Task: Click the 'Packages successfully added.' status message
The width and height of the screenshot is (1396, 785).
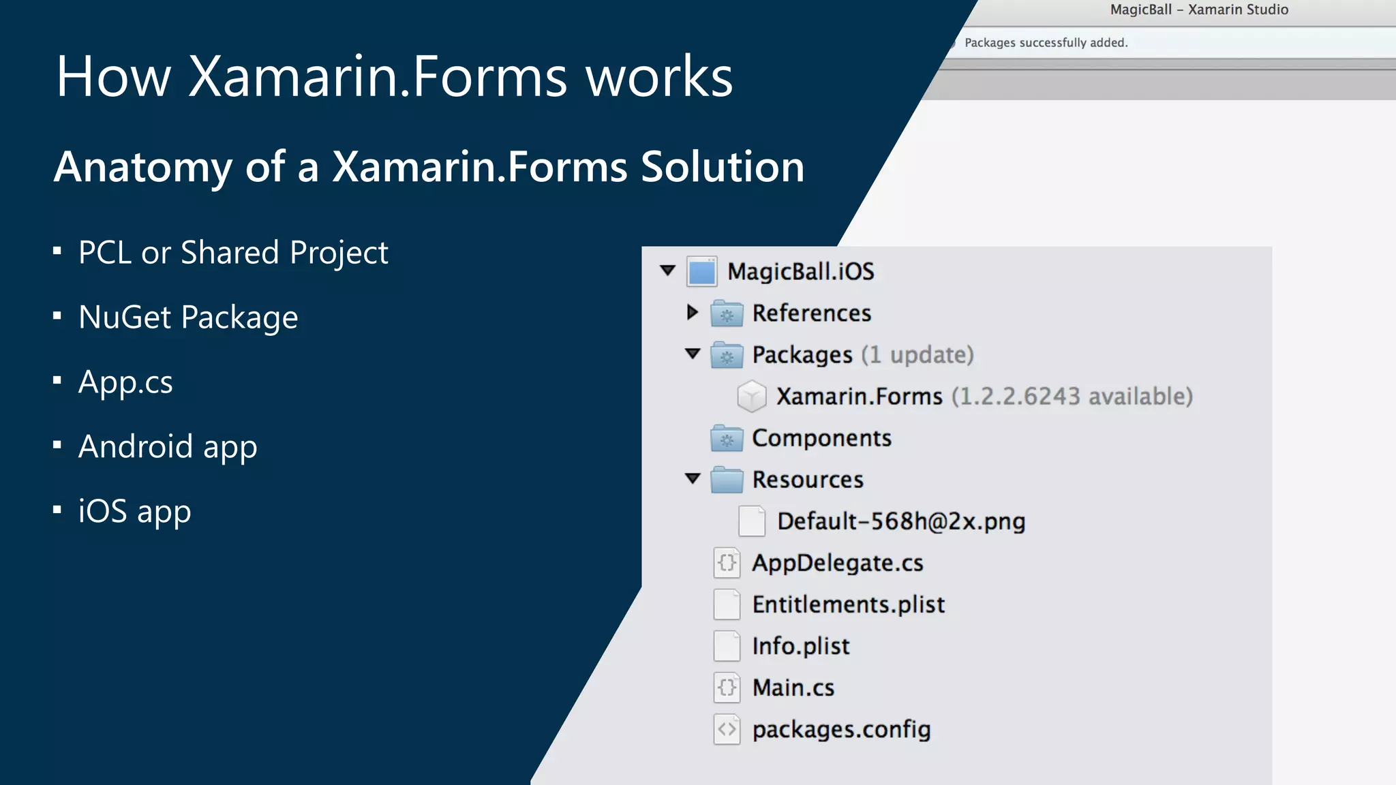Action: (x=1046, y=42)
